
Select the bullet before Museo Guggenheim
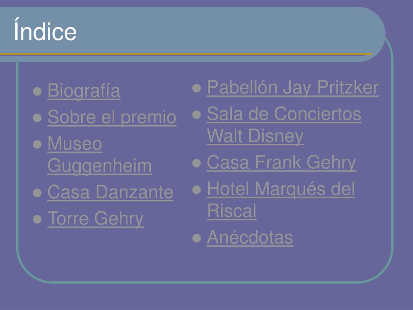(x=38, y=144)
